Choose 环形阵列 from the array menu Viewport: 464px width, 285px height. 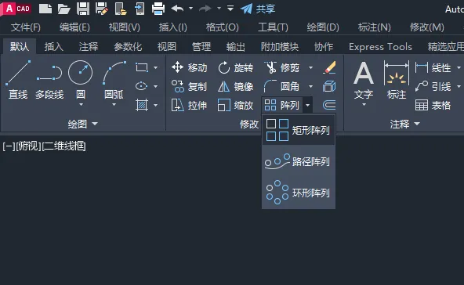[299, 193]
